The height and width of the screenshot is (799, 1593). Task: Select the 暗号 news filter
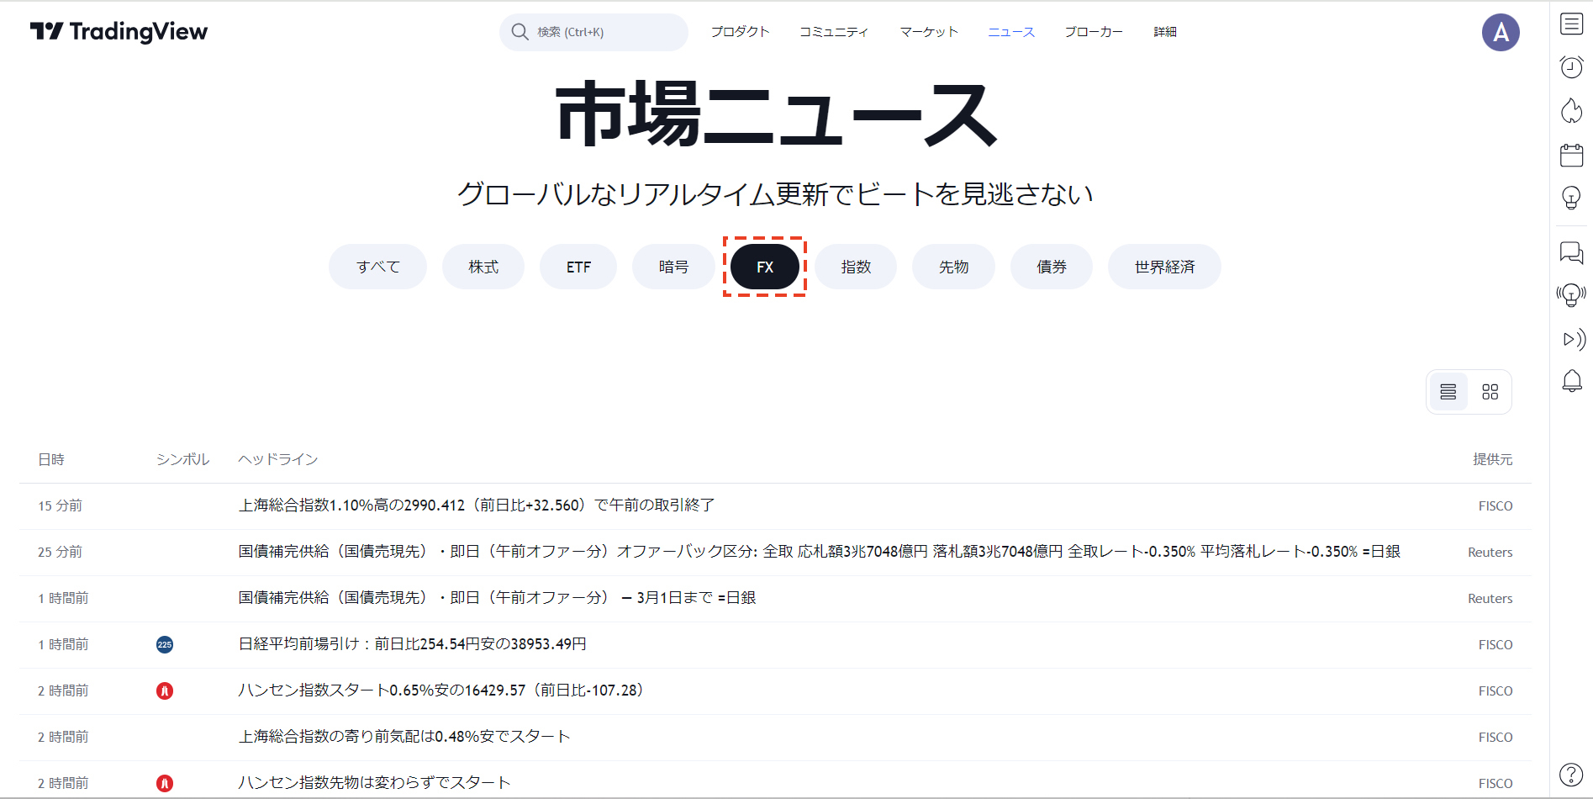click(673, 267)
